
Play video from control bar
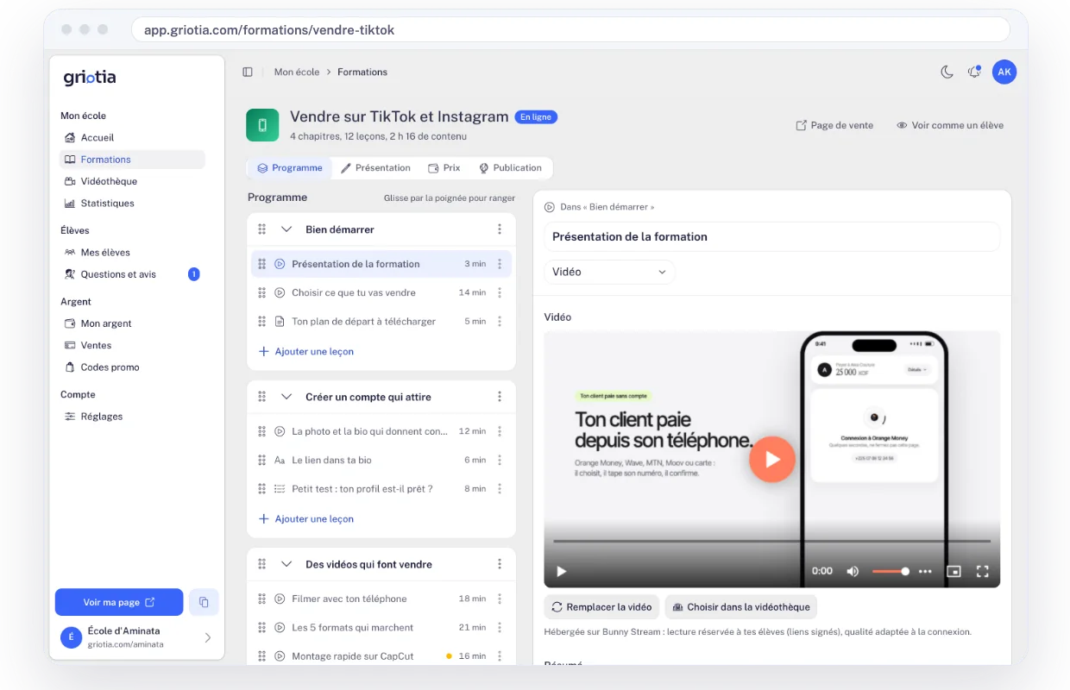click(x=562, y=571)
